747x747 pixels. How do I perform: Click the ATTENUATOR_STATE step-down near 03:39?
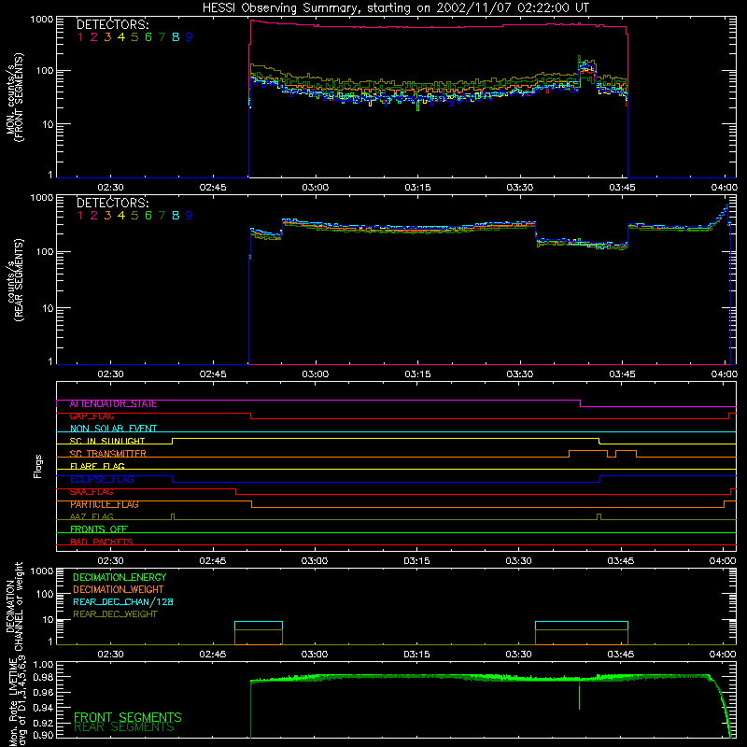[x=580, y=403]
